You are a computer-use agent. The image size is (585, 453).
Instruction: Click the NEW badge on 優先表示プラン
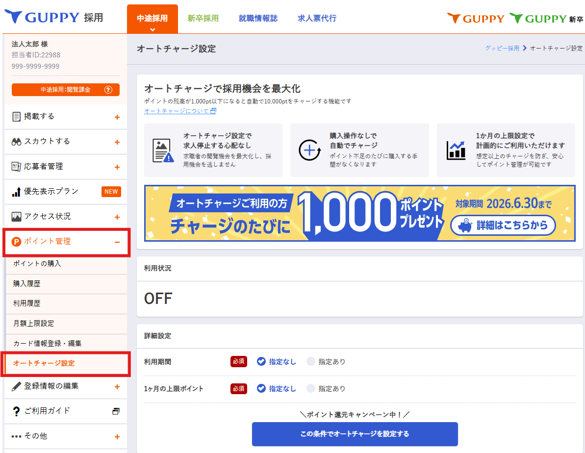[x=111, y=191]
